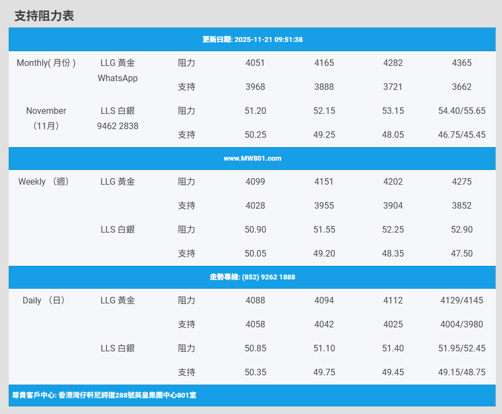Viewport: 502px width, 414px height.
Task: Click the weekly silver support value 47.50
Action: tap(462, 254)
